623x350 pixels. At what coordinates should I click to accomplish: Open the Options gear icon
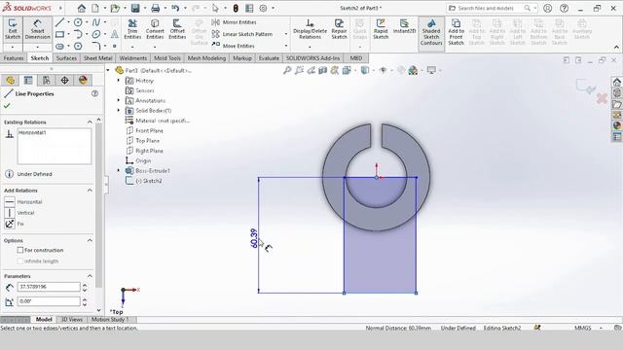click(x=263, y=8)
